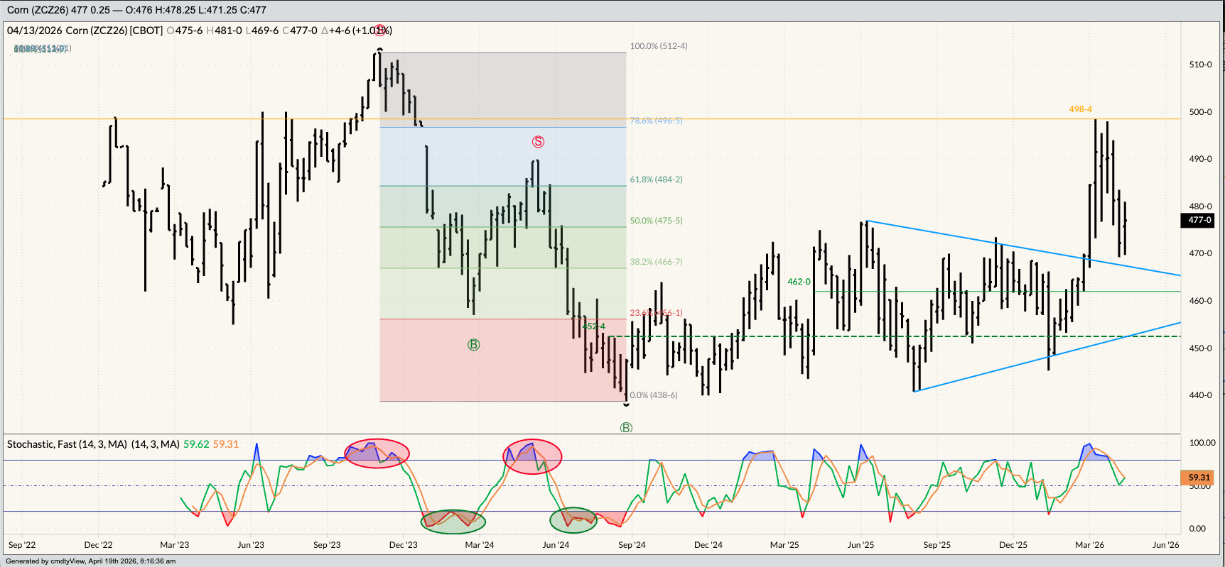Click the orange 59.31 stochastic value tag
Image resolution: width=1225 pixels, height=567 pixels.
[x=1199, y=478]
